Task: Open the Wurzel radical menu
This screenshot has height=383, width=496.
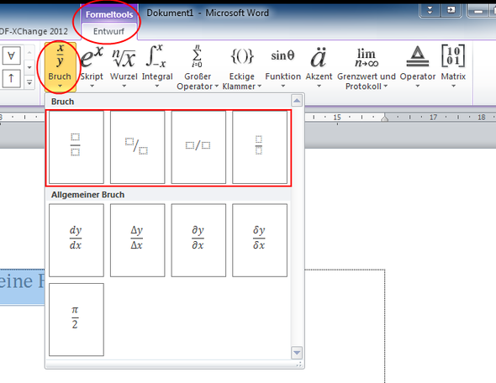Action: point(124,66)
